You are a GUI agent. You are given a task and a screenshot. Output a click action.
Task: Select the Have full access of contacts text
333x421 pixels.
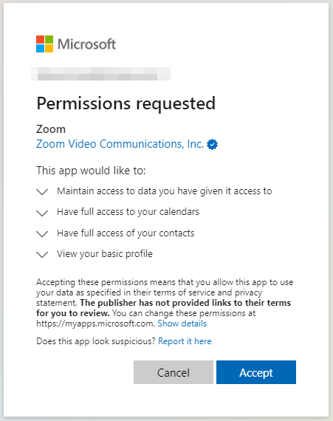click(x=126, y=233)
